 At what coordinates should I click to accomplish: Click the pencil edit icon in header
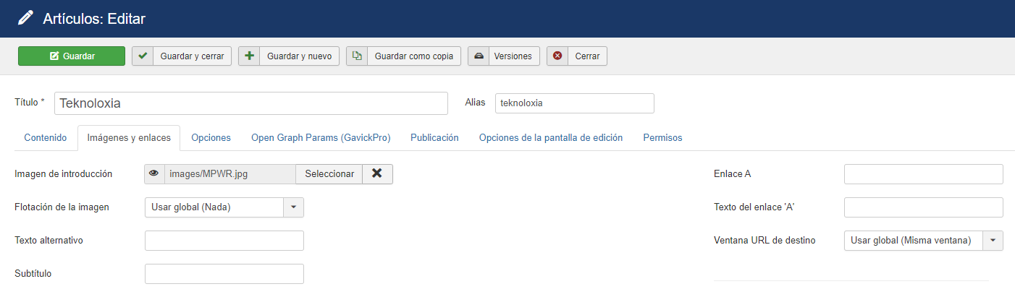pos(25,18)
